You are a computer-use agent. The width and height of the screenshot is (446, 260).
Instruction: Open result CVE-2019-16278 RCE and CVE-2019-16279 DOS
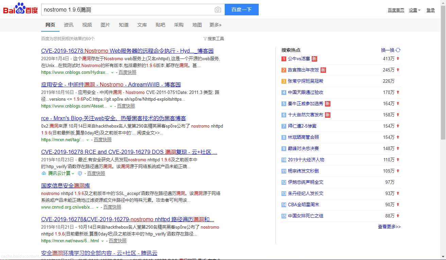click(x=129, y=152)
